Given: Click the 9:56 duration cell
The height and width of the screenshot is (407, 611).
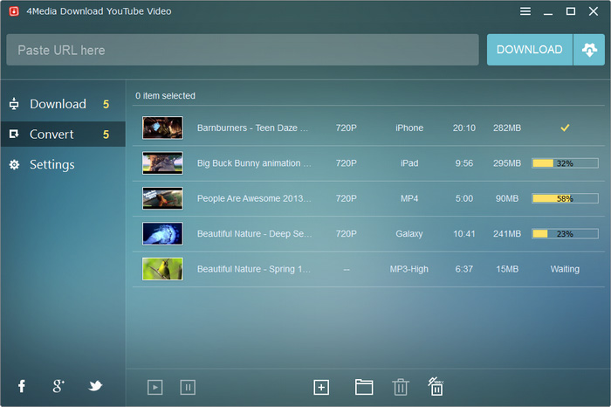Looking at the screenshot, I should [464, 163].
